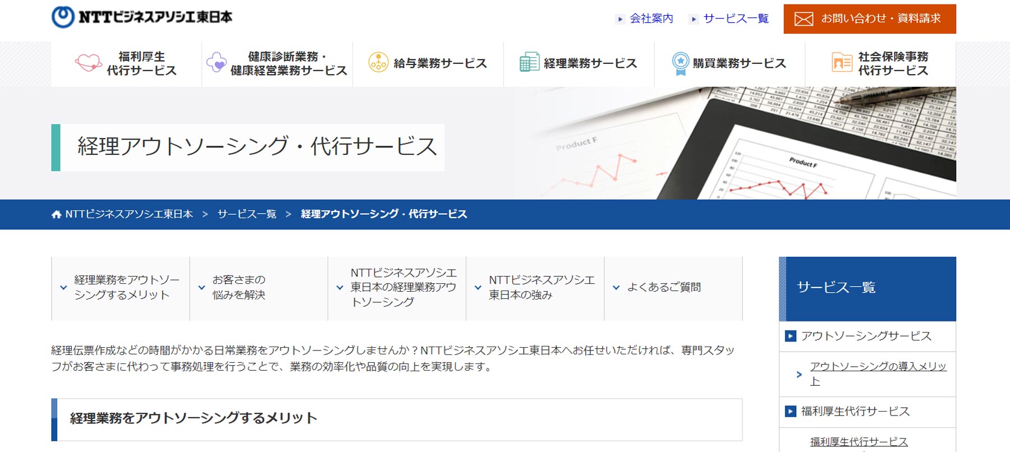Open the 健康診断業務・健康経営業務サービス menu
The width and height of the screenshot is (1010, 452).
click(277, 63)
